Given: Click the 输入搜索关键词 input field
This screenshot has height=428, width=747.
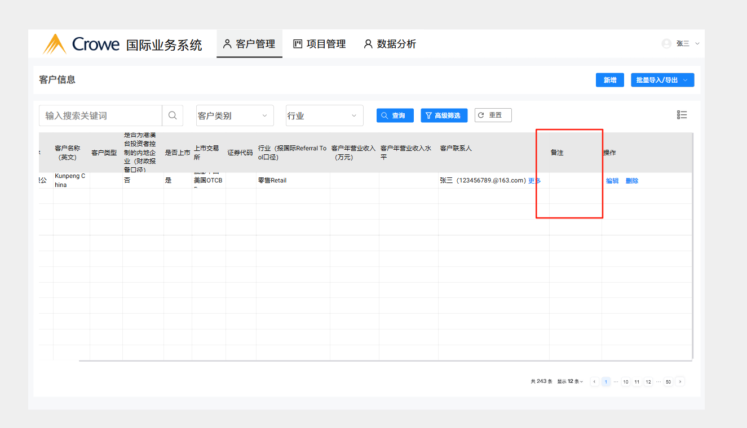Looking at the screenshot, I should click(x=100, y=115).
